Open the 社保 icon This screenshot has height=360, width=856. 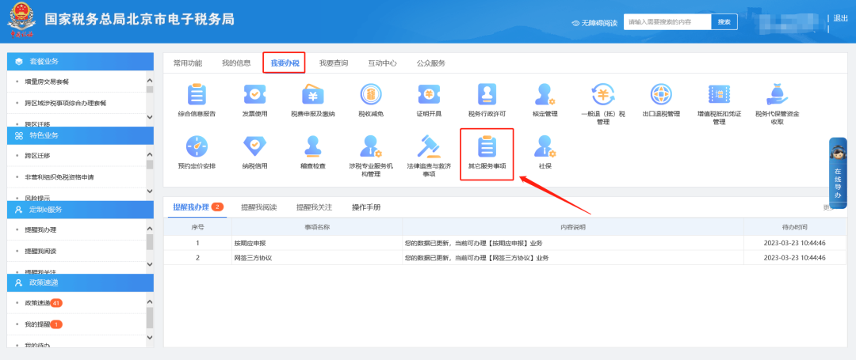545,148
